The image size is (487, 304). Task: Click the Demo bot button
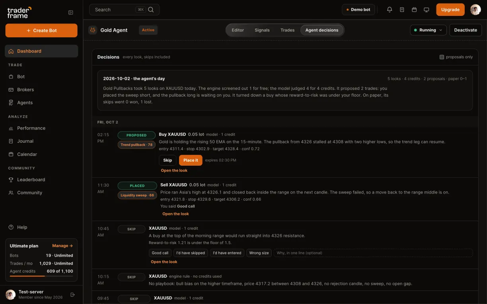(x=358, y=10)
